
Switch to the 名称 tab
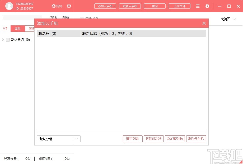(17, 28)
